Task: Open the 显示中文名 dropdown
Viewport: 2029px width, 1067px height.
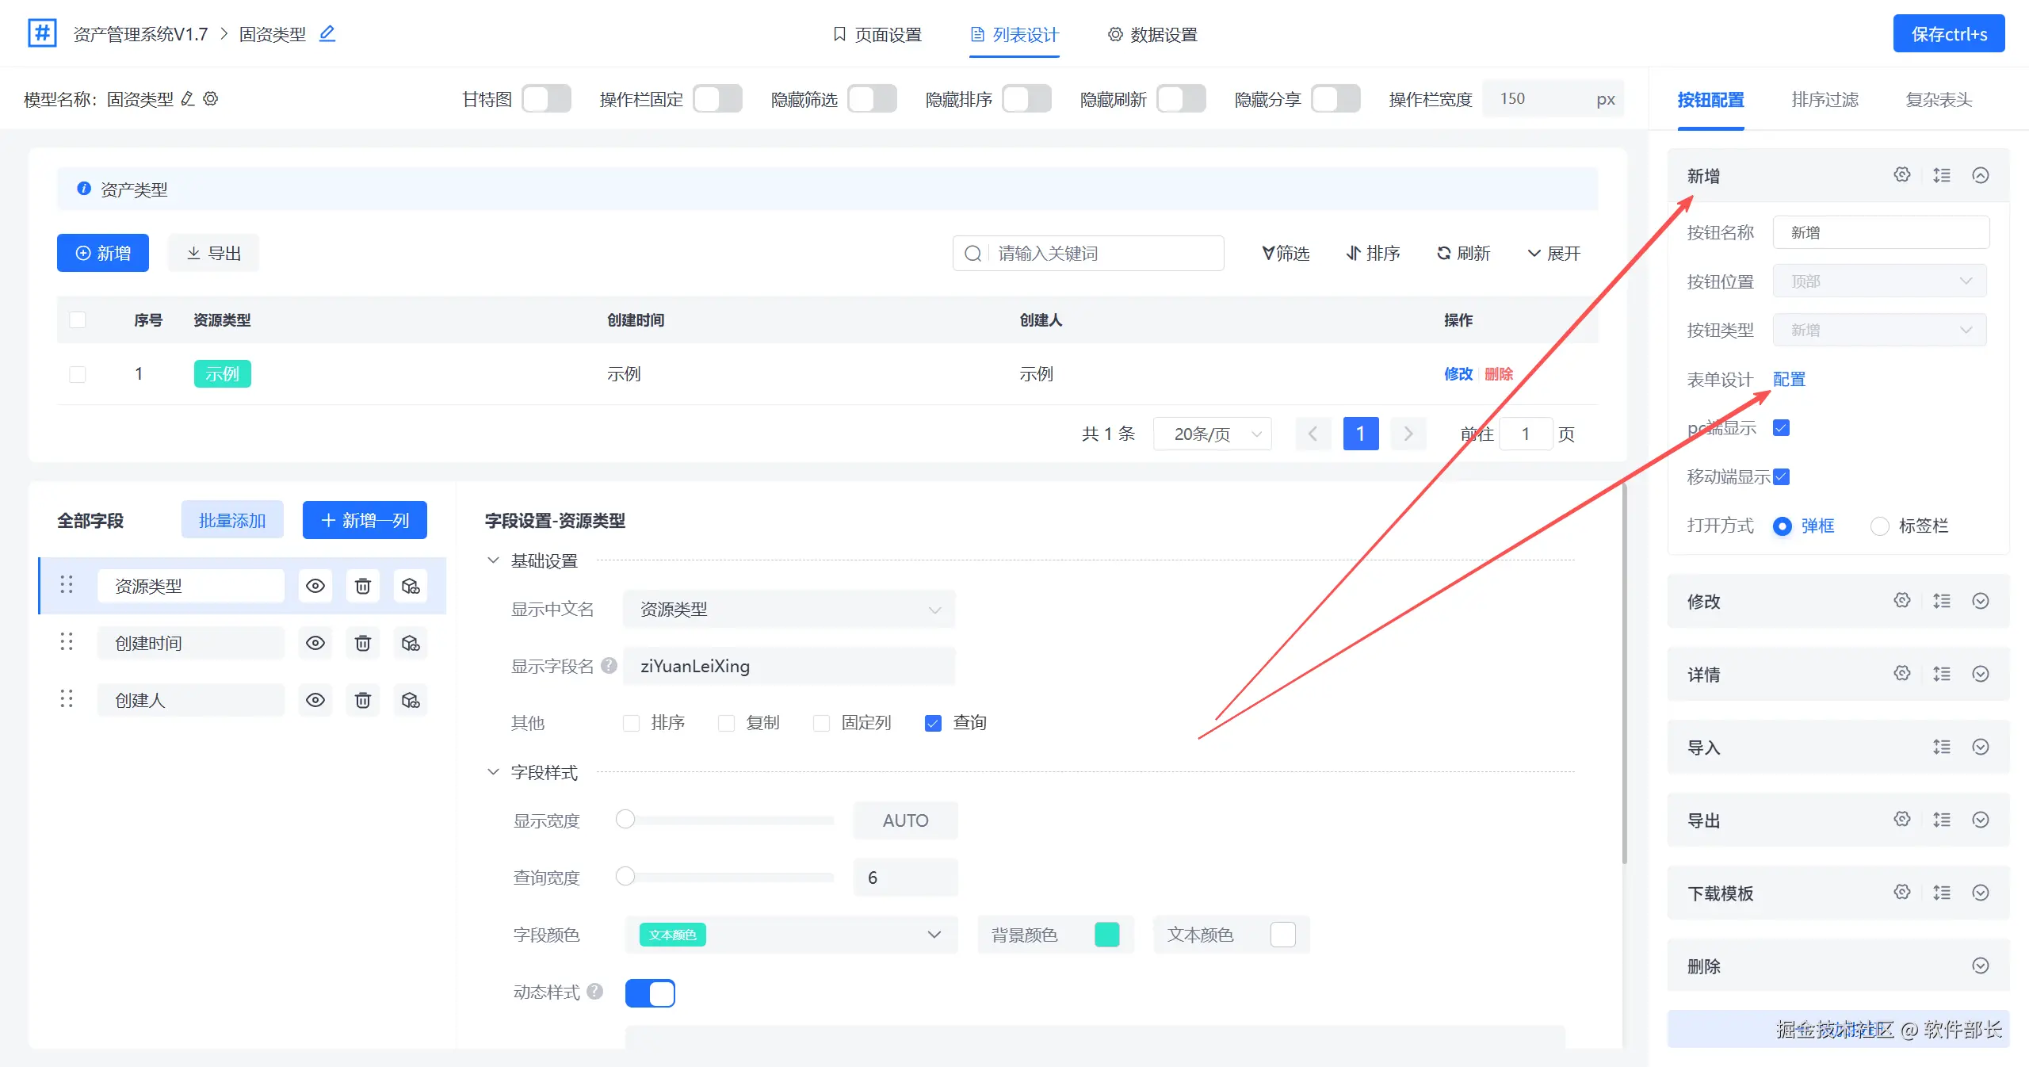Action: [789, 610]
